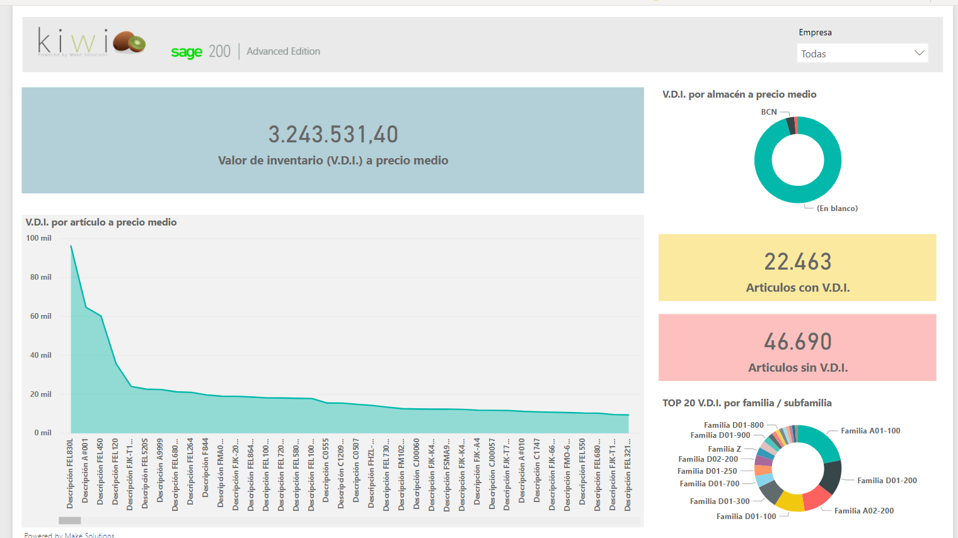958x538 pixels.
Task: Click the green Sage 200 logo
Action: [x=187, y=52]
